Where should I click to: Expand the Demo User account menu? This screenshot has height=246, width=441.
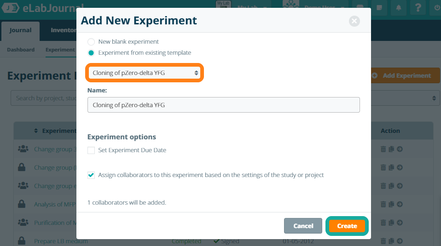(x=324, y=7)
